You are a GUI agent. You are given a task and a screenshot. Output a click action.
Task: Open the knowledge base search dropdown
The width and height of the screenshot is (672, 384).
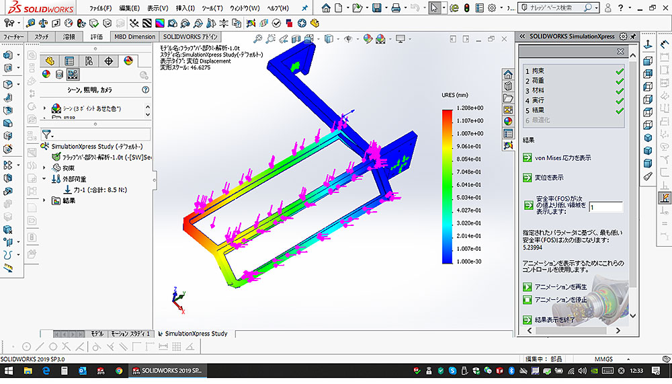(x=596, y=7)
